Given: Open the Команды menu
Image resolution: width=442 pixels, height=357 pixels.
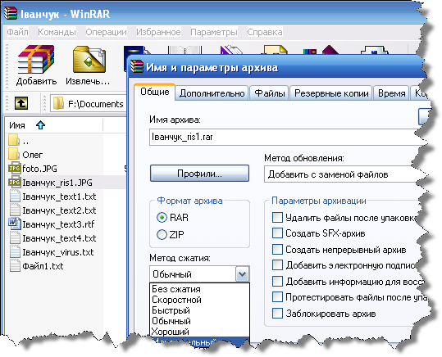Looking at the screenshot, I should point(57,32).
